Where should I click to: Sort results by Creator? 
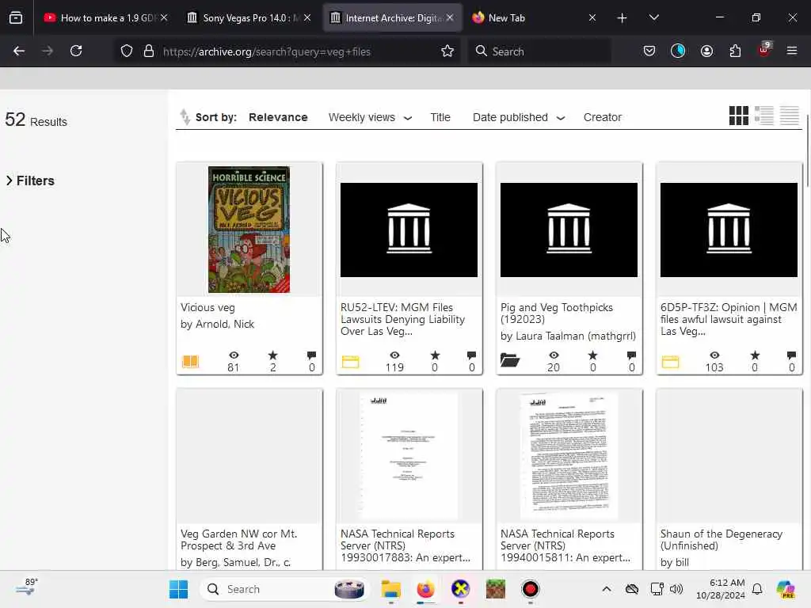603,117
